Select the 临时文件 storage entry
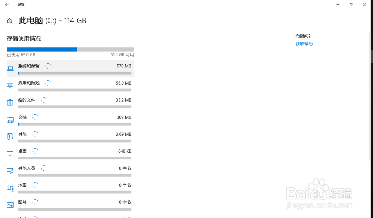 click(26, 100)
